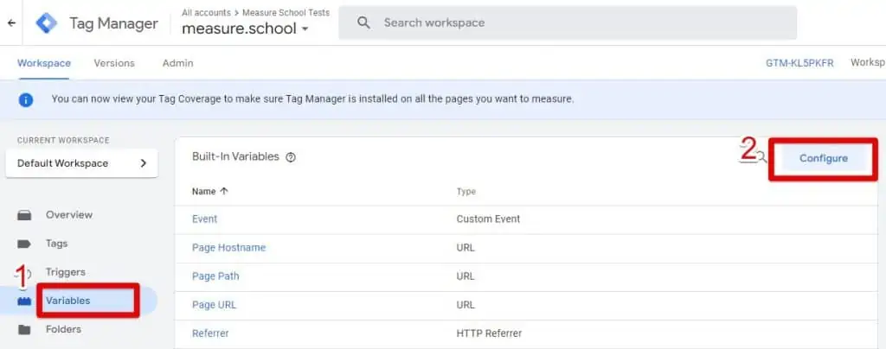Go to the Admin tab
The image size is (886, 349).
pyautogui.click(x=177, y=63)
